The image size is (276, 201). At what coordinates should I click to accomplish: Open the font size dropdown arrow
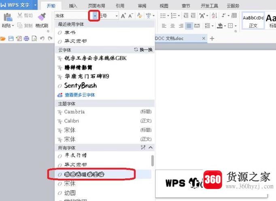(117, 16)
